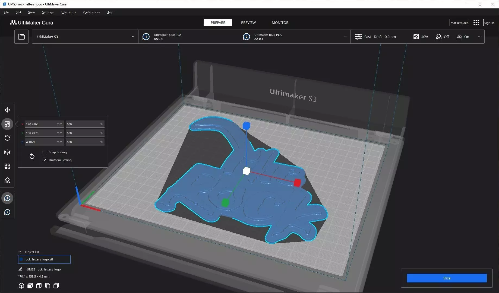Reset scale with the reset arrow
The image size is (499, 293).
click(32, 156)
